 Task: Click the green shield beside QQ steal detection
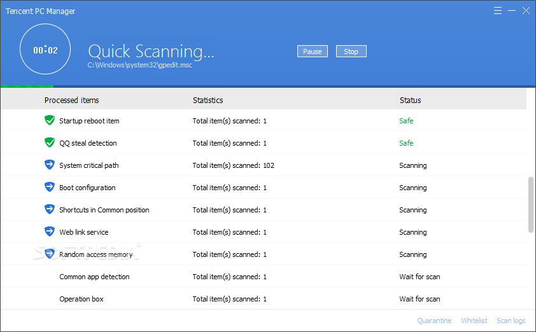pos(50,142)
